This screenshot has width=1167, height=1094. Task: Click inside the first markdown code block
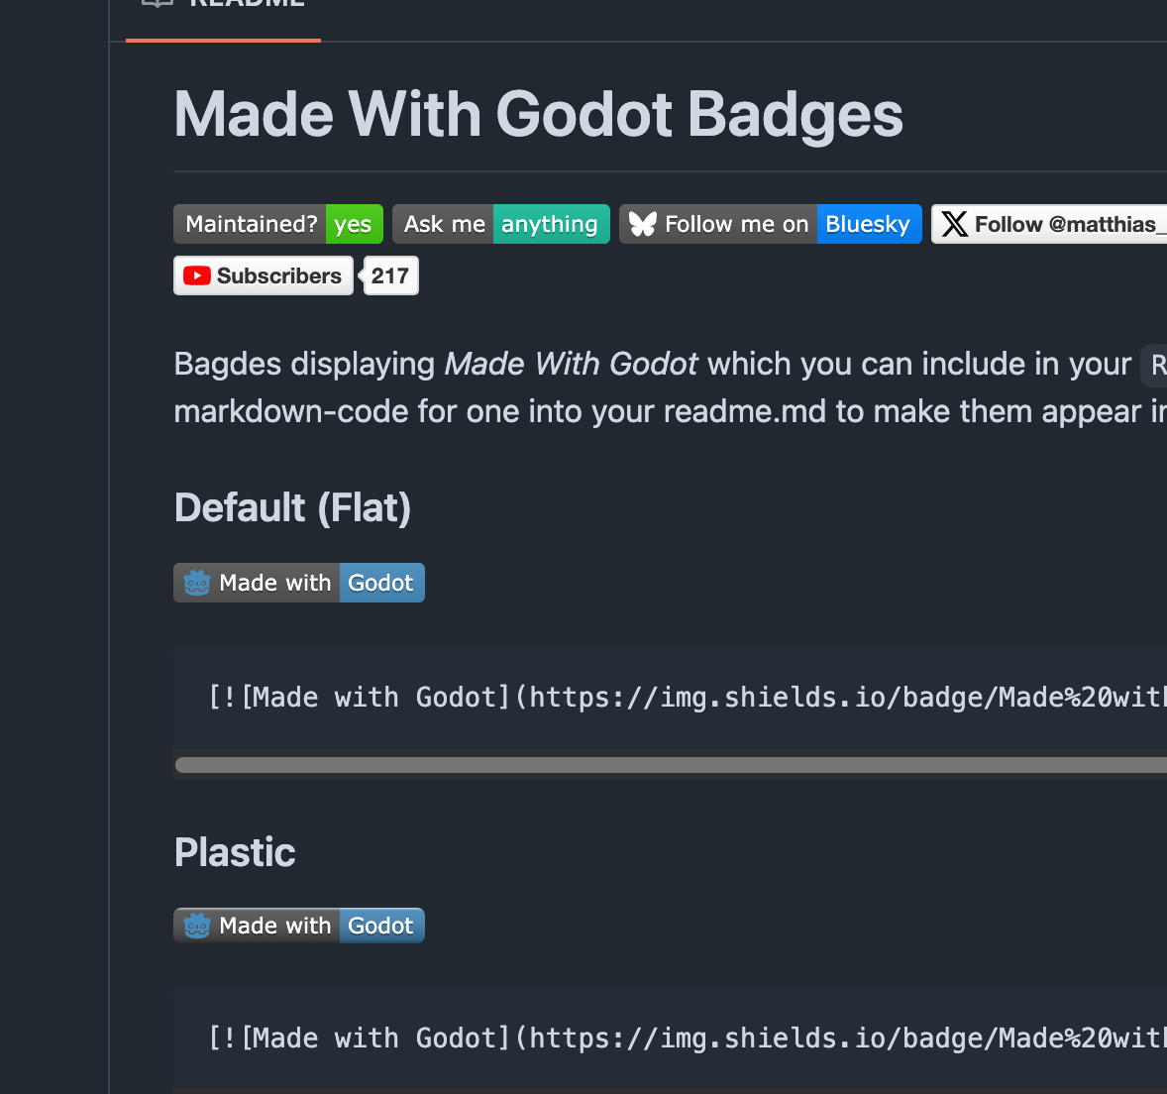coord(670,698)
